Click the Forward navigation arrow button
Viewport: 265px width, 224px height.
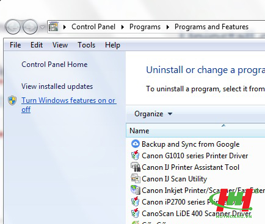(30, 27)
